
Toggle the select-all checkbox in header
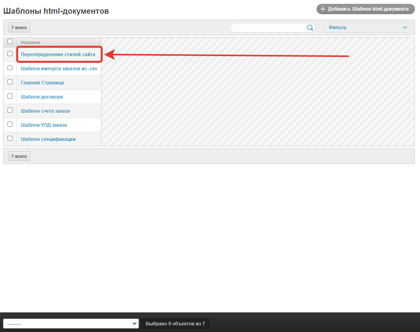pyautogui.click(x=10, y=41)
